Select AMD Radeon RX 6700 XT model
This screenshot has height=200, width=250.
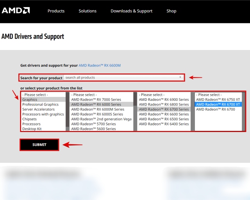click(218, 104)
